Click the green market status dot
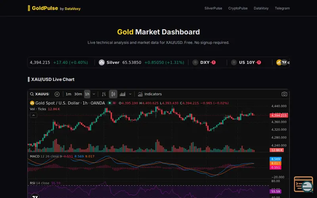Screen dimensions: 317x198 (110, 103)
